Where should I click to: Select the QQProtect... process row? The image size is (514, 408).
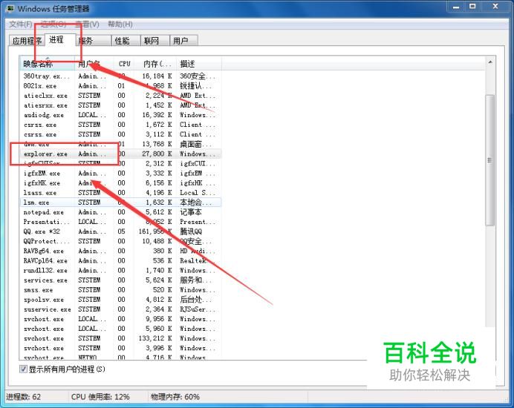click(x=120, y=241)
